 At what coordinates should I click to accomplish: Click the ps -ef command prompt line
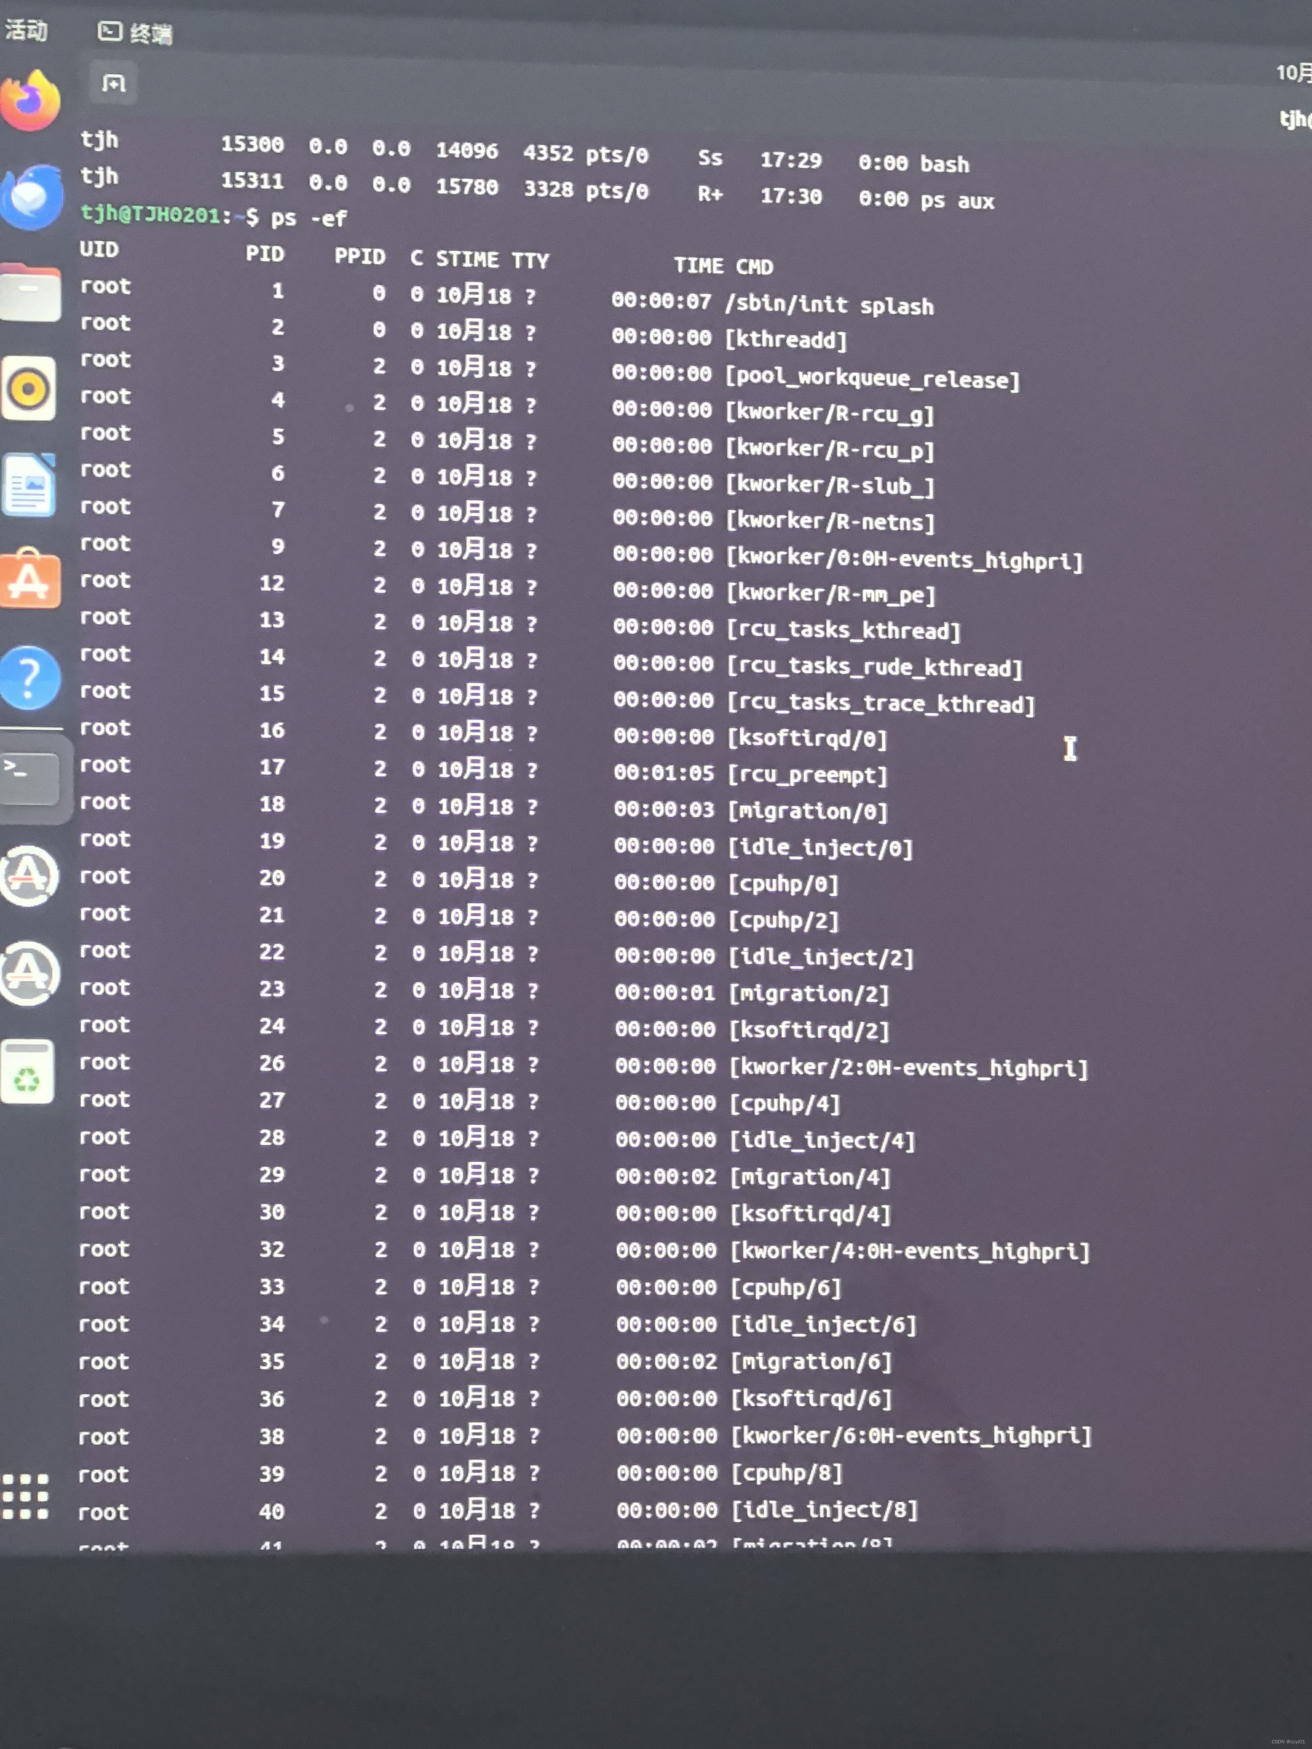[x=214, y=216]
